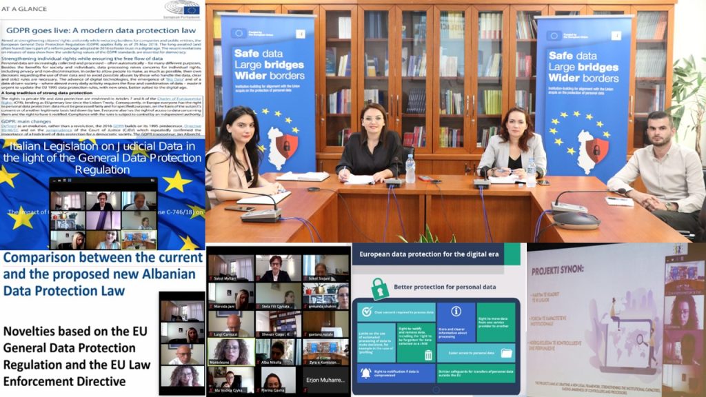Click 'Stricter safeguards for transfers' tile
Screen dimensions: 706x397
coord(476,374)
